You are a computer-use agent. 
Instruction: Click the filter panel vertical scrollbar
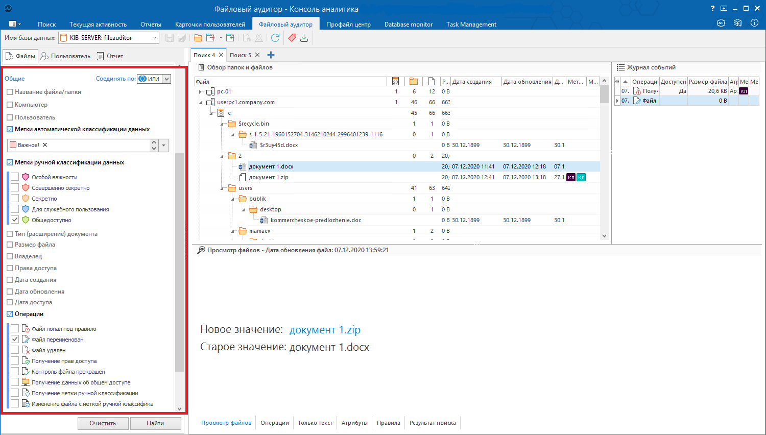179,262
